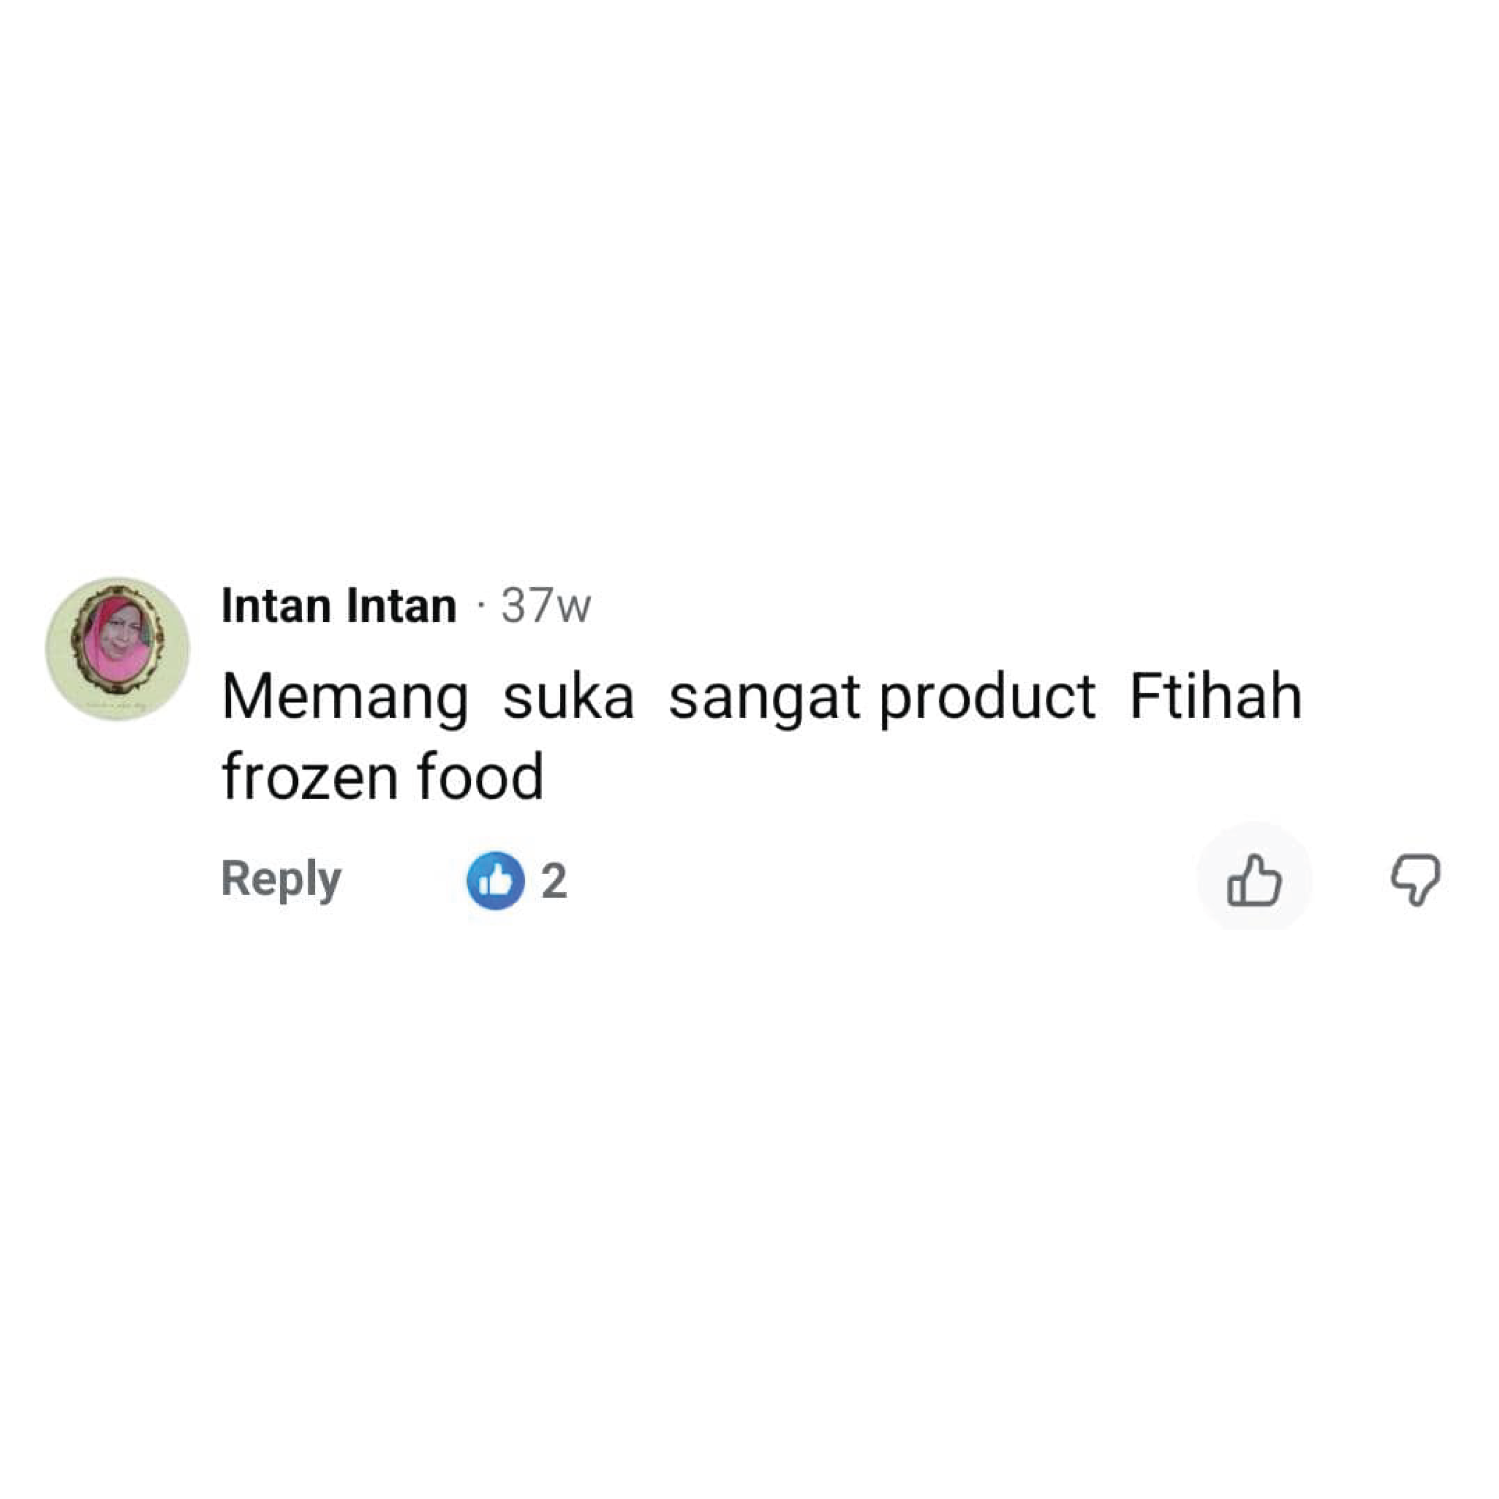This screenshot has width=1499, height=1499.
Task: View the reaction count of 2
Action: (554, 881)
